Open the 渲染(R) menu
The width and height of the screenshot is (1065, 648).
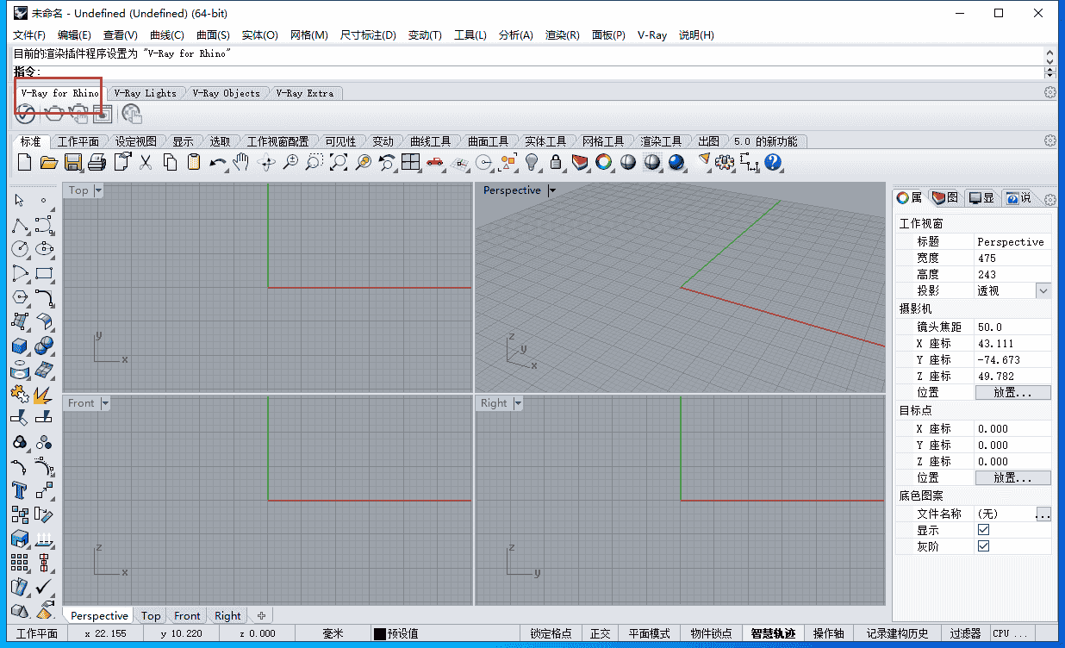[x=561, y=35]
